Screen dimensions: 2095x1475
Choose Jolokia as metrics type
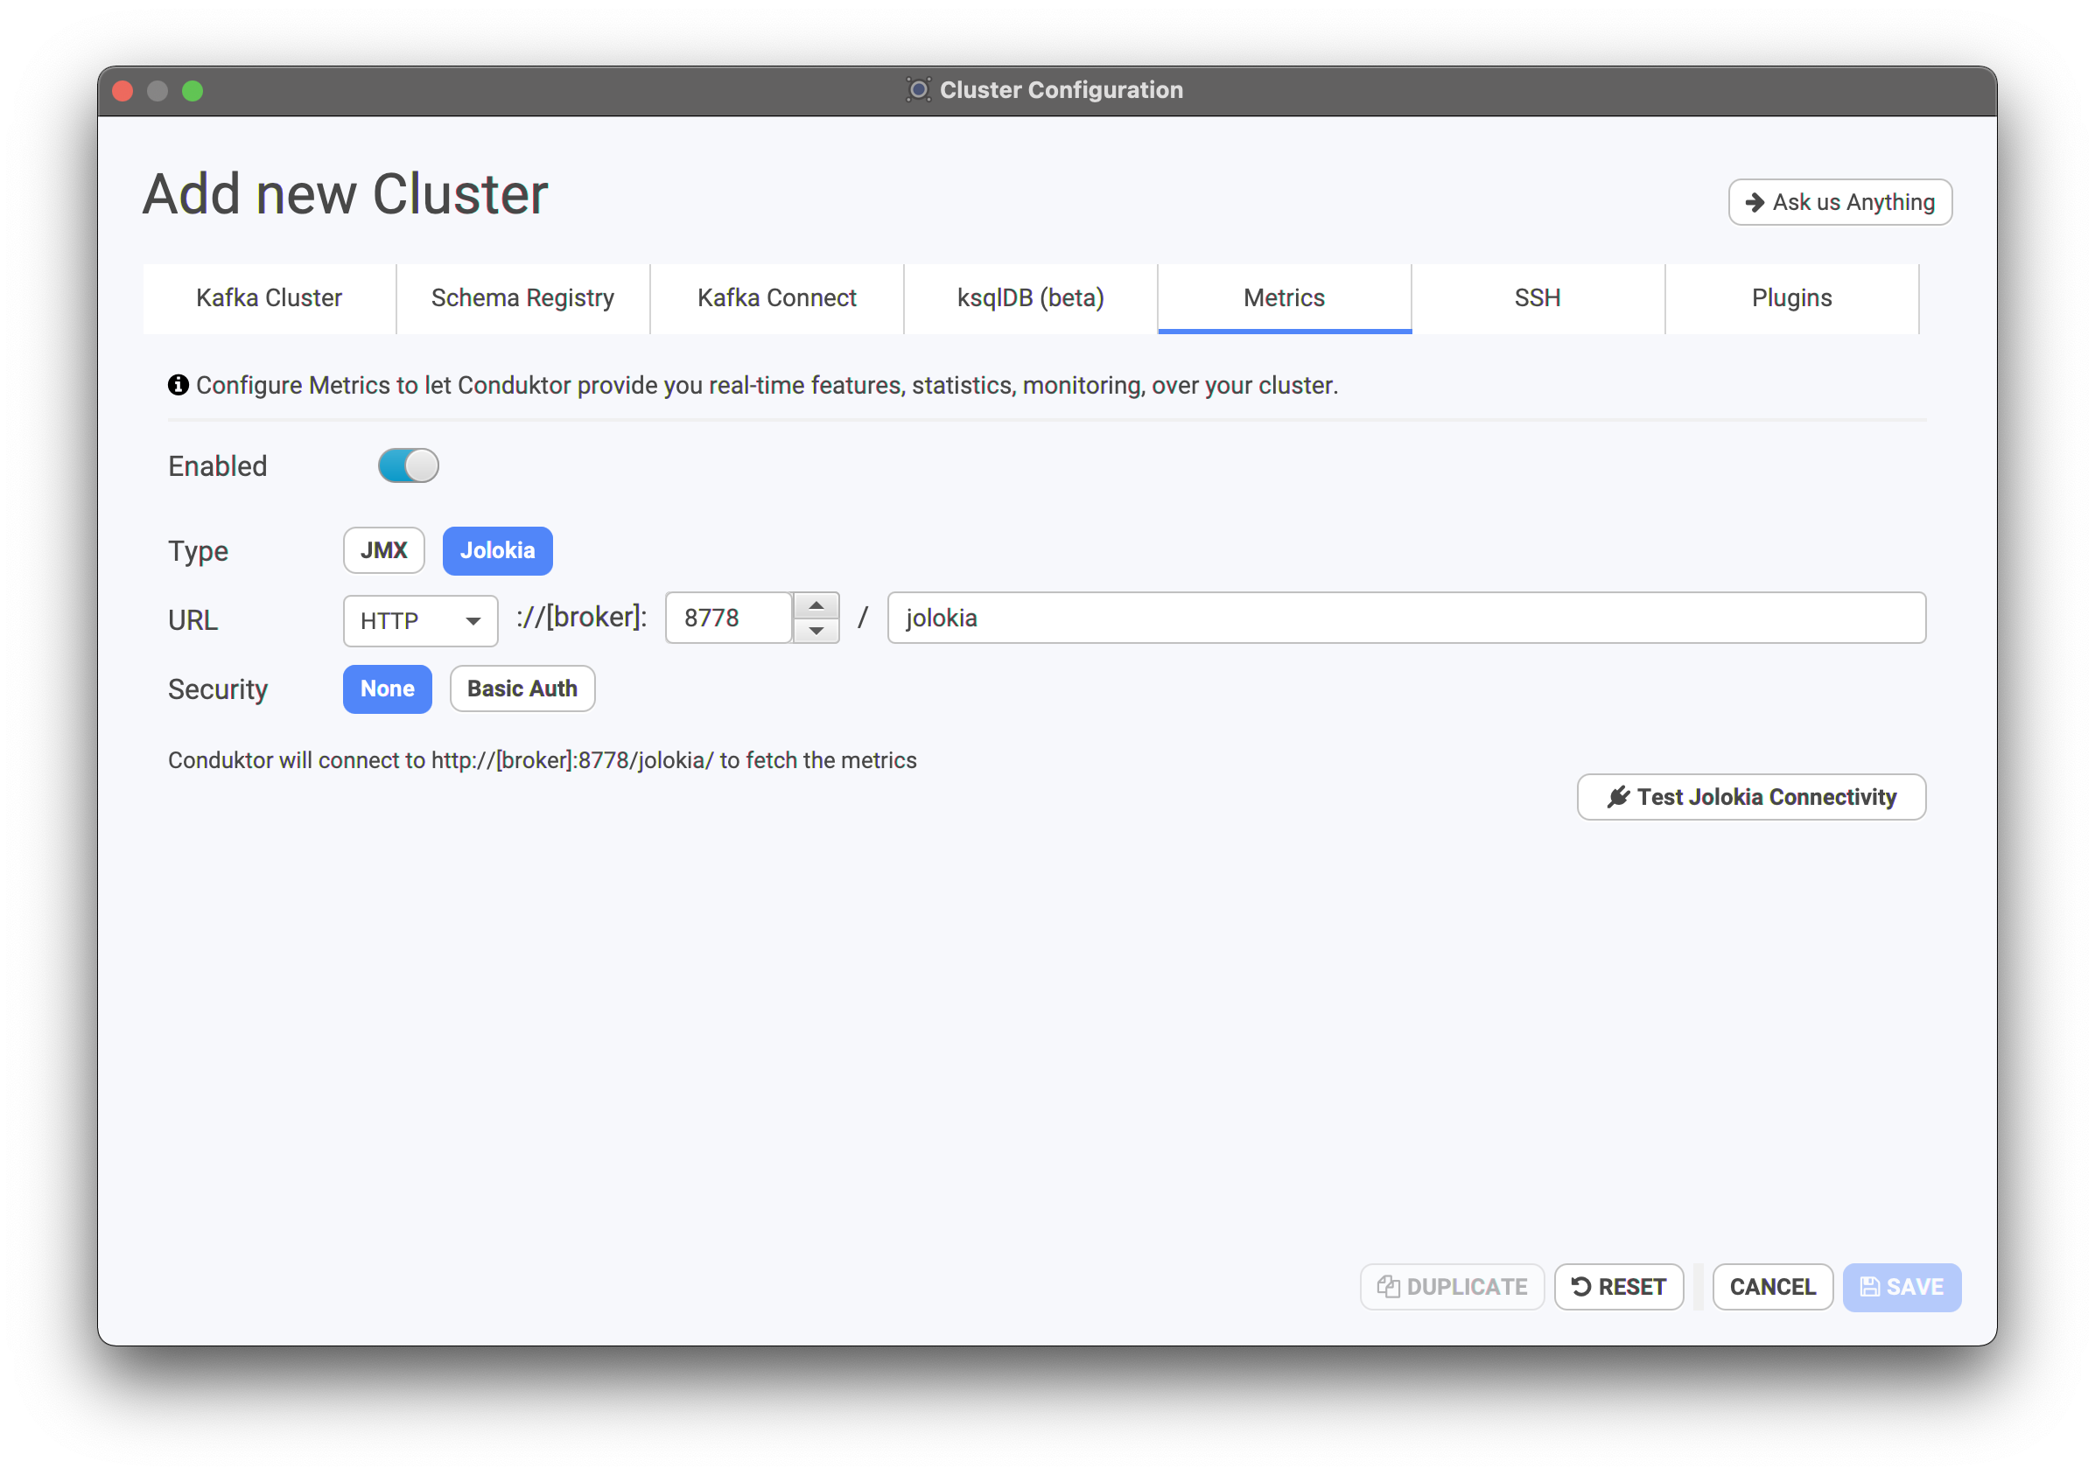(x=497, y=550)
